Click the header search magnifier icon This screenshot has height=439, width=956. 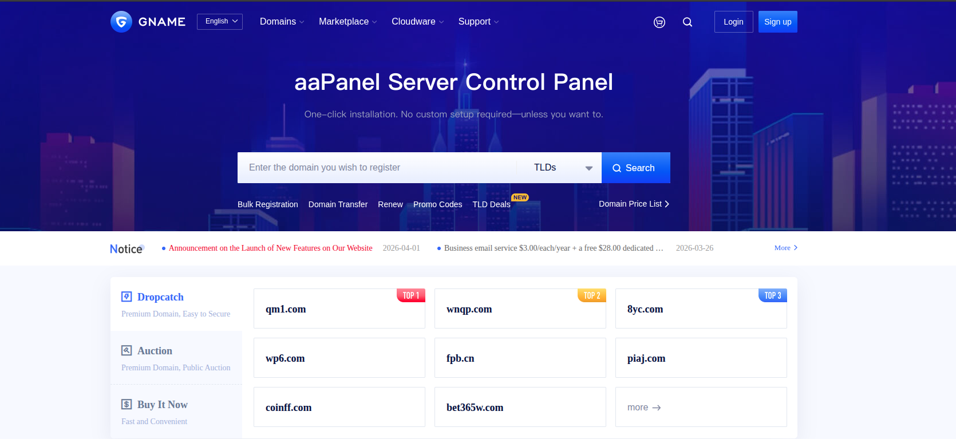tap(688, 22)
